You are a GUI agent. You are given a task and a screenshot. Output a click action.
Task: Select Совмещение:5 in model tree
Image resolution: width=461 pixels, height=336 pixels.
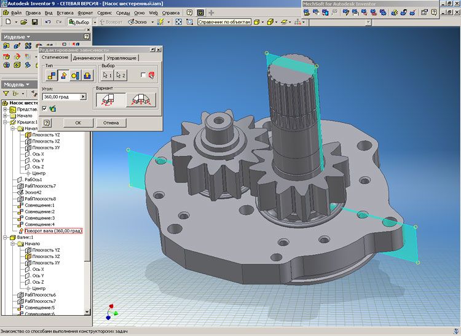coord(39,308)
